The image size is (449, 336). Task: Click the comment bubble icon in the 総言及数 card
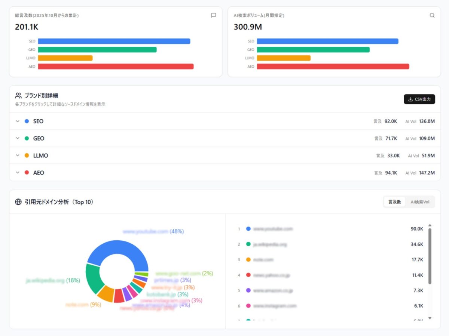[213, 15]
